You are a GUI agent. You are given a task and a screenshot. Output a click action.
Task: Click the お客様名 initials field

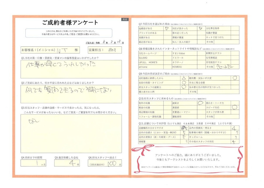pos(50,50)
